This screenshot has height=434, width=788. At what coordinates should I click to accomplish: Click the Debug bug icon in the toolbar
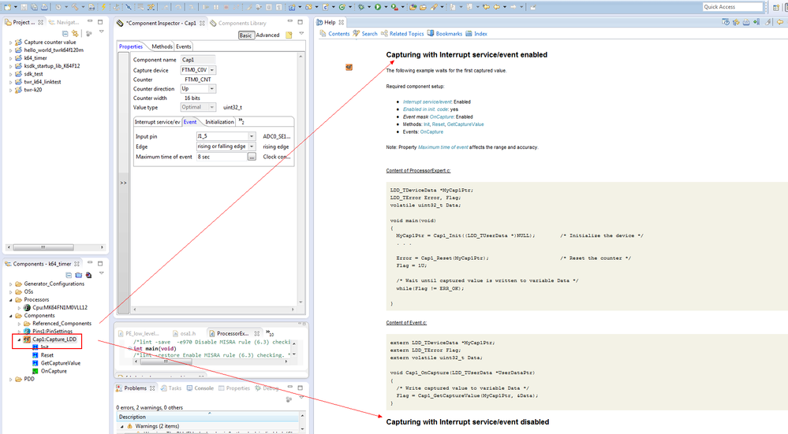pyautogui.click(x=360, y=7)
